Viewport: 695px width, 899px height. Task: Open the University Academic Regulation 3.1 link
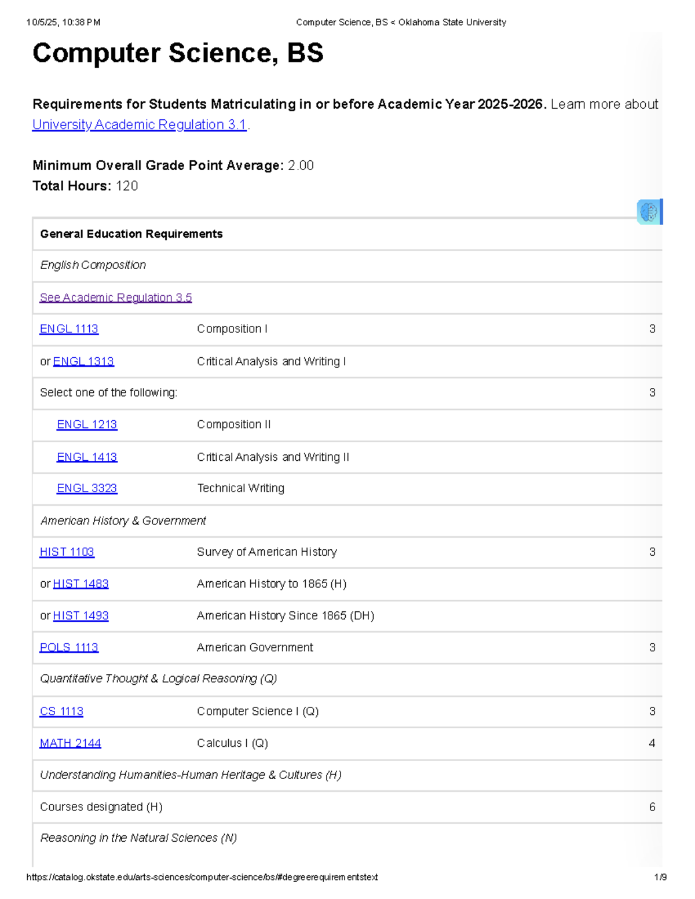(139, 124)
